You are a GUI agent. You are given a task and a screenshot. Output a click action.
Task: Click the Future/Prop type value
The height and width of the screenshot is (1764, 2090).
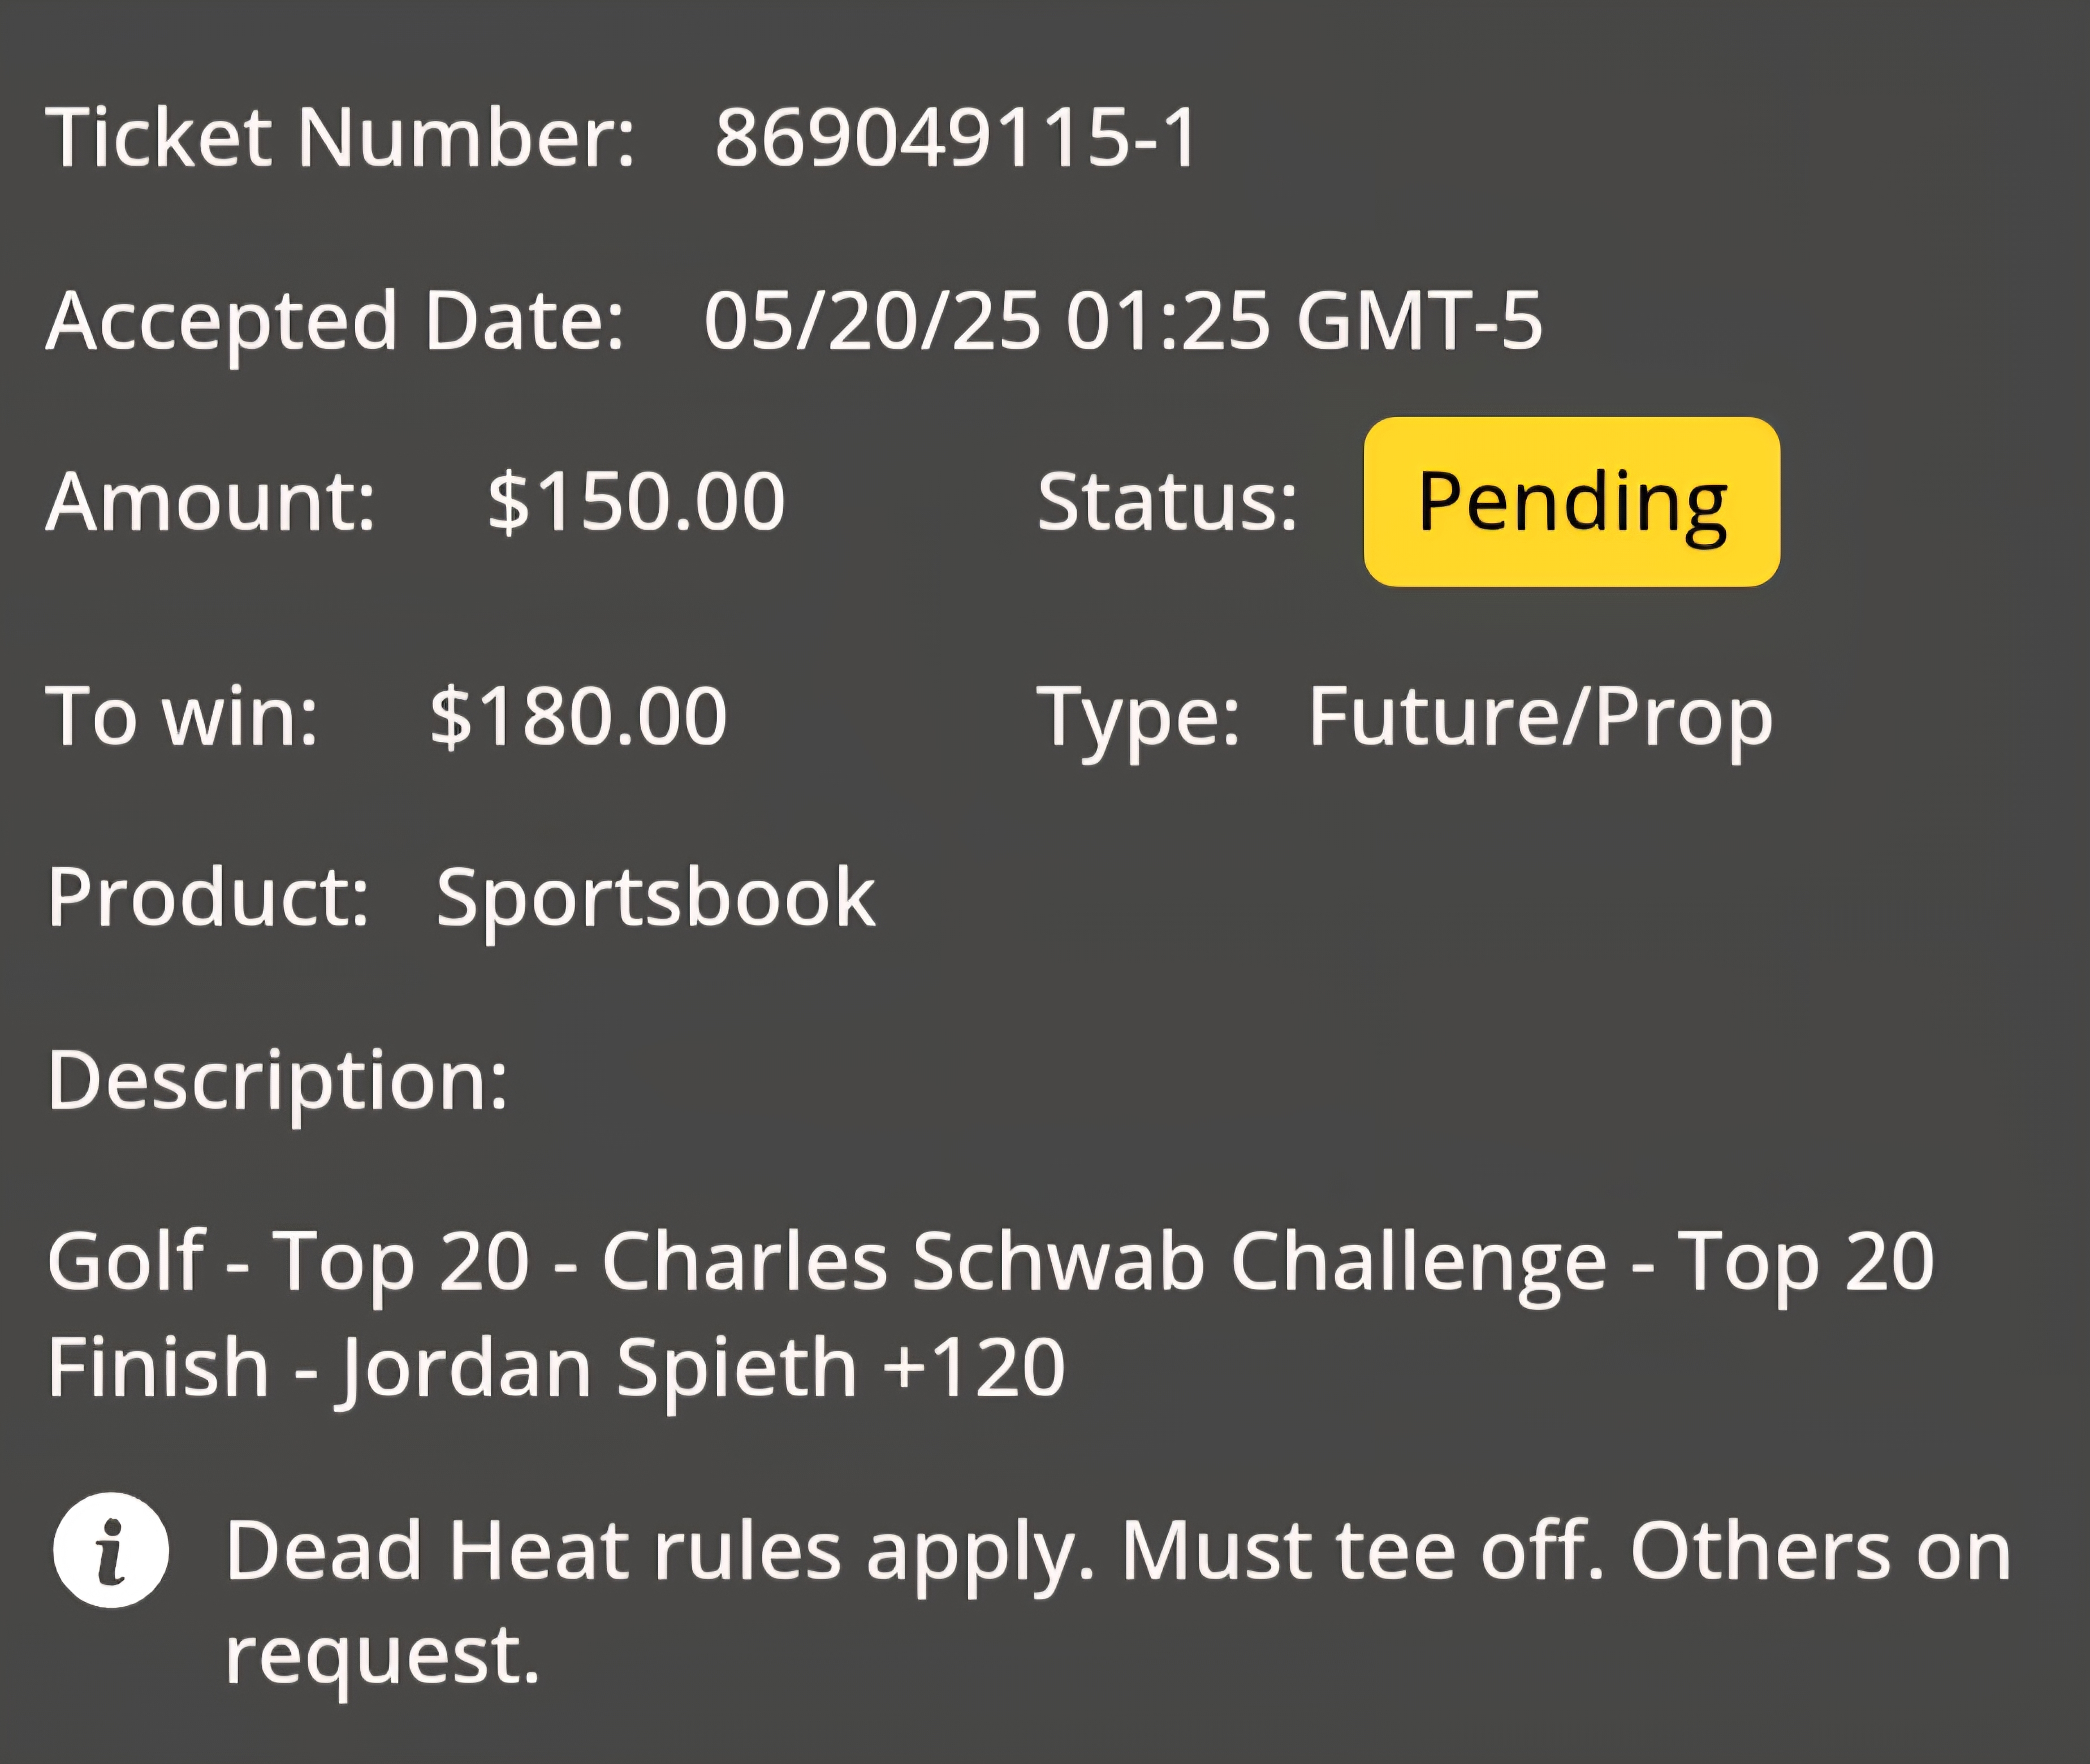coord(1540,719)
